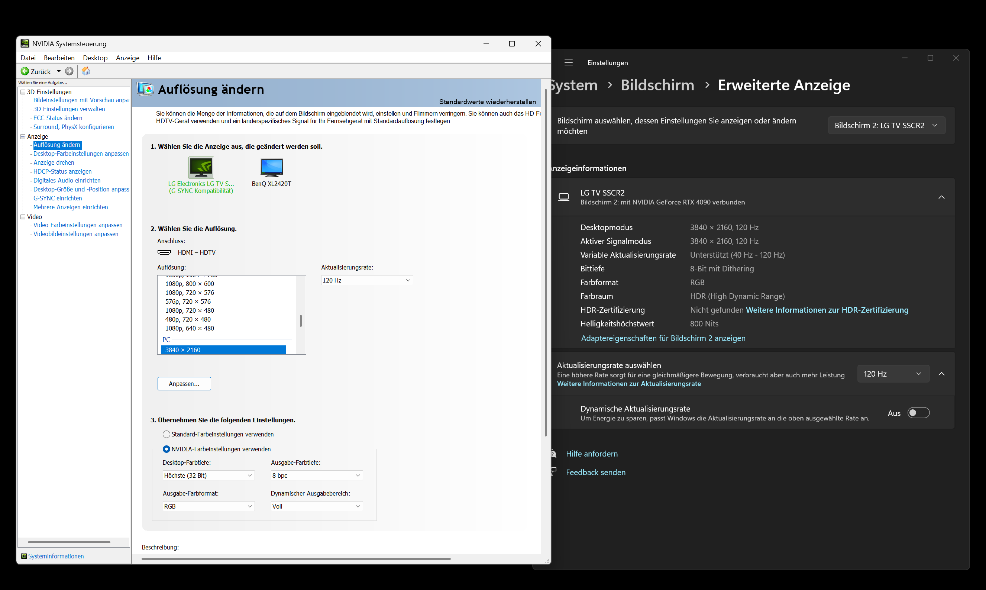
Task: Collapse the Aktualisierungsrate auswählen section chevron
Action: [941, 374]
